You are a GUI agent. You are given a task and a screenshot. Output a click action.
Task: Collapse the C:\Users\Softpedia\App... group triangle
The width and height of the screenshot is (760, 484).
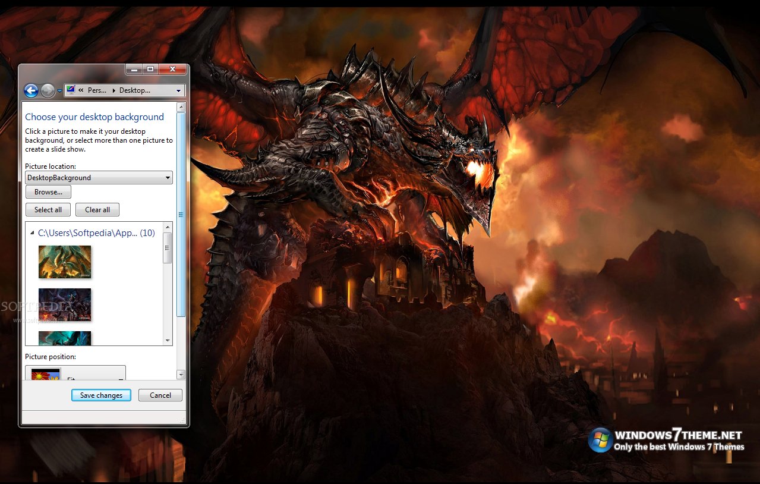click(32, 234)
